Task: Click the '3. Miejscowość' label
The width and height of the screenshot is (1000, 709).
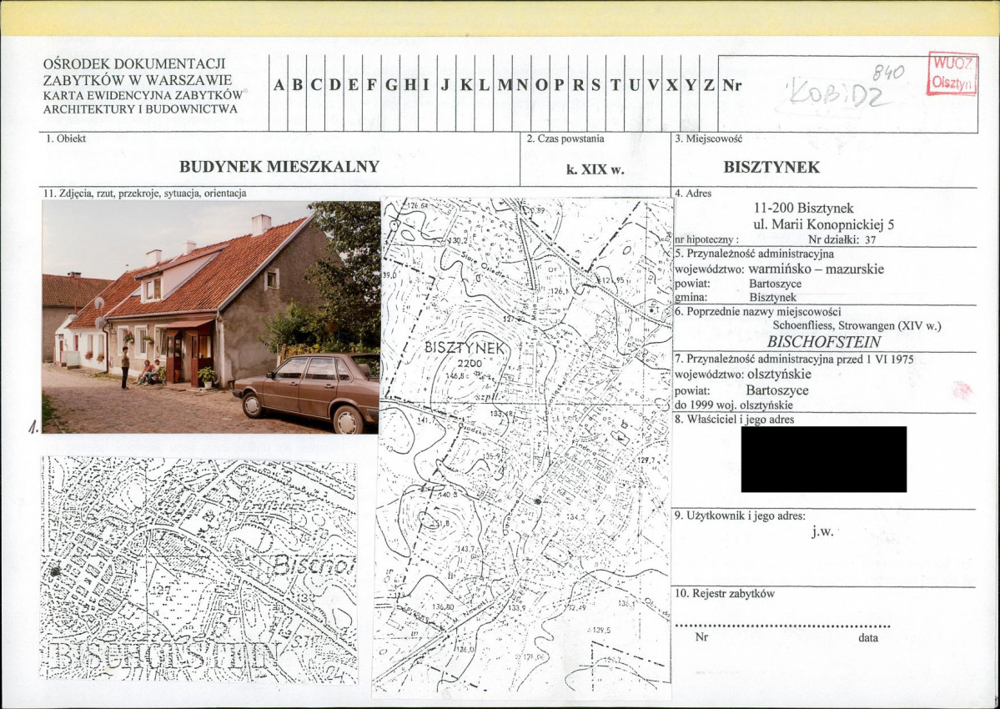Action: click(708, 138)
